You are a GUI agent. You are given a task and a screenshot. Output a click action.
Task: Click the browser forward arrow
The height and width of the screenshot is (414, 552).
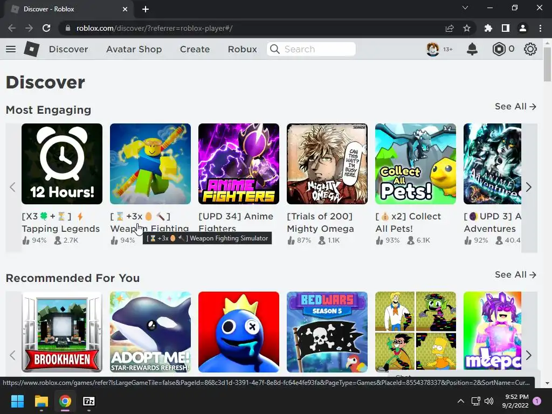(x=29, y=28)
